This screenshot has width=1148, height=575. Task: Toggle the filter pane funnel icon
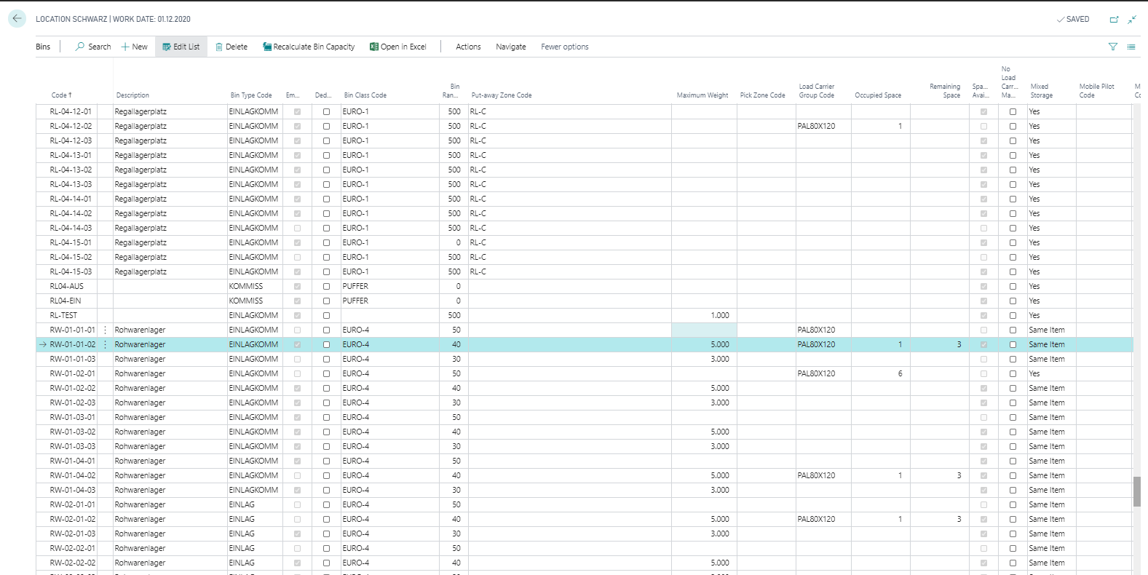click(1112, 47)
